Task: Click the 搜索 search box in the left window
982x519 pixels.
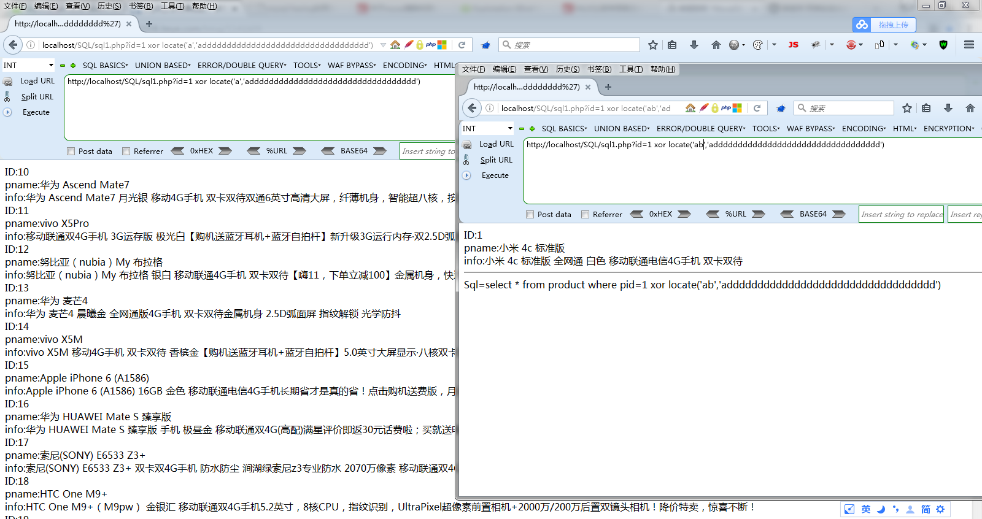Action: click(569, 45)
